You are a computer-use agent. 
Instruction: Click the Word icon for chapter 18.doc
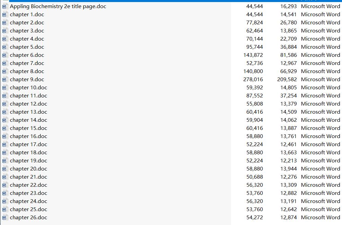click(5, 153)
